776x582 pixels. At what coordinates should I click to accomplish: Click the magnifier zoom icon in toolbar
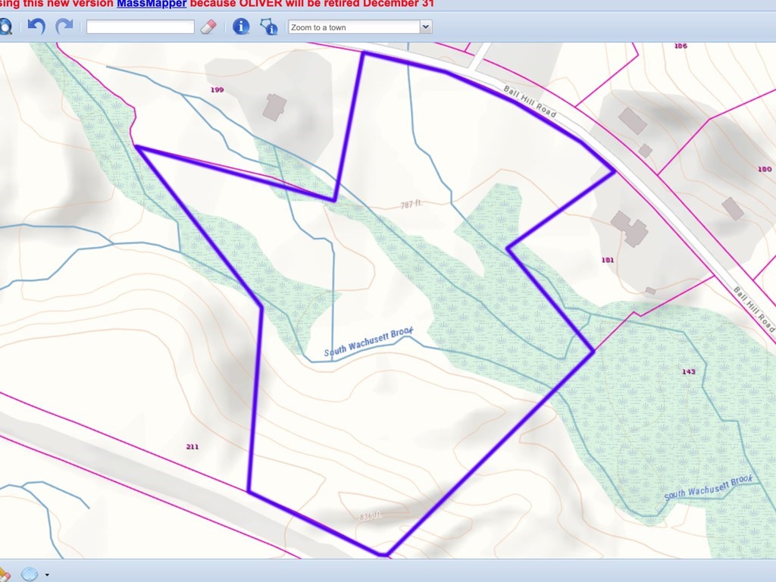click(5, 27)
